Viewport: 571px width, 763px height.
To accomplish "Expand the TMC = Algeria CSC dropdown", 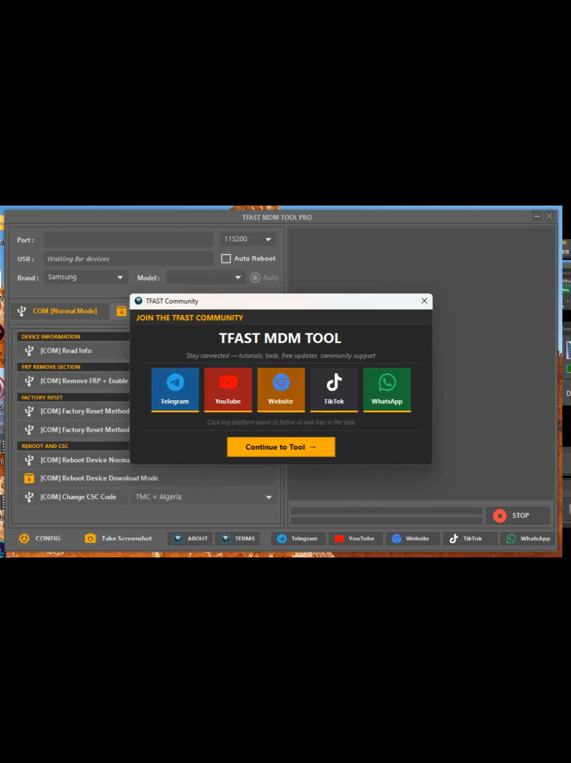I will click(204, 497).
